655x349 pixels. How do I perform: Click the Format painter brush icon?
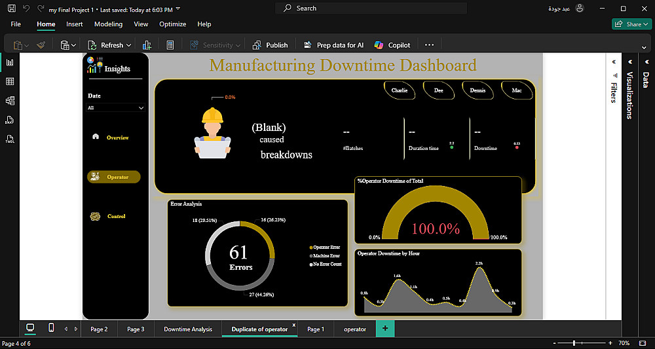(41, 45)
